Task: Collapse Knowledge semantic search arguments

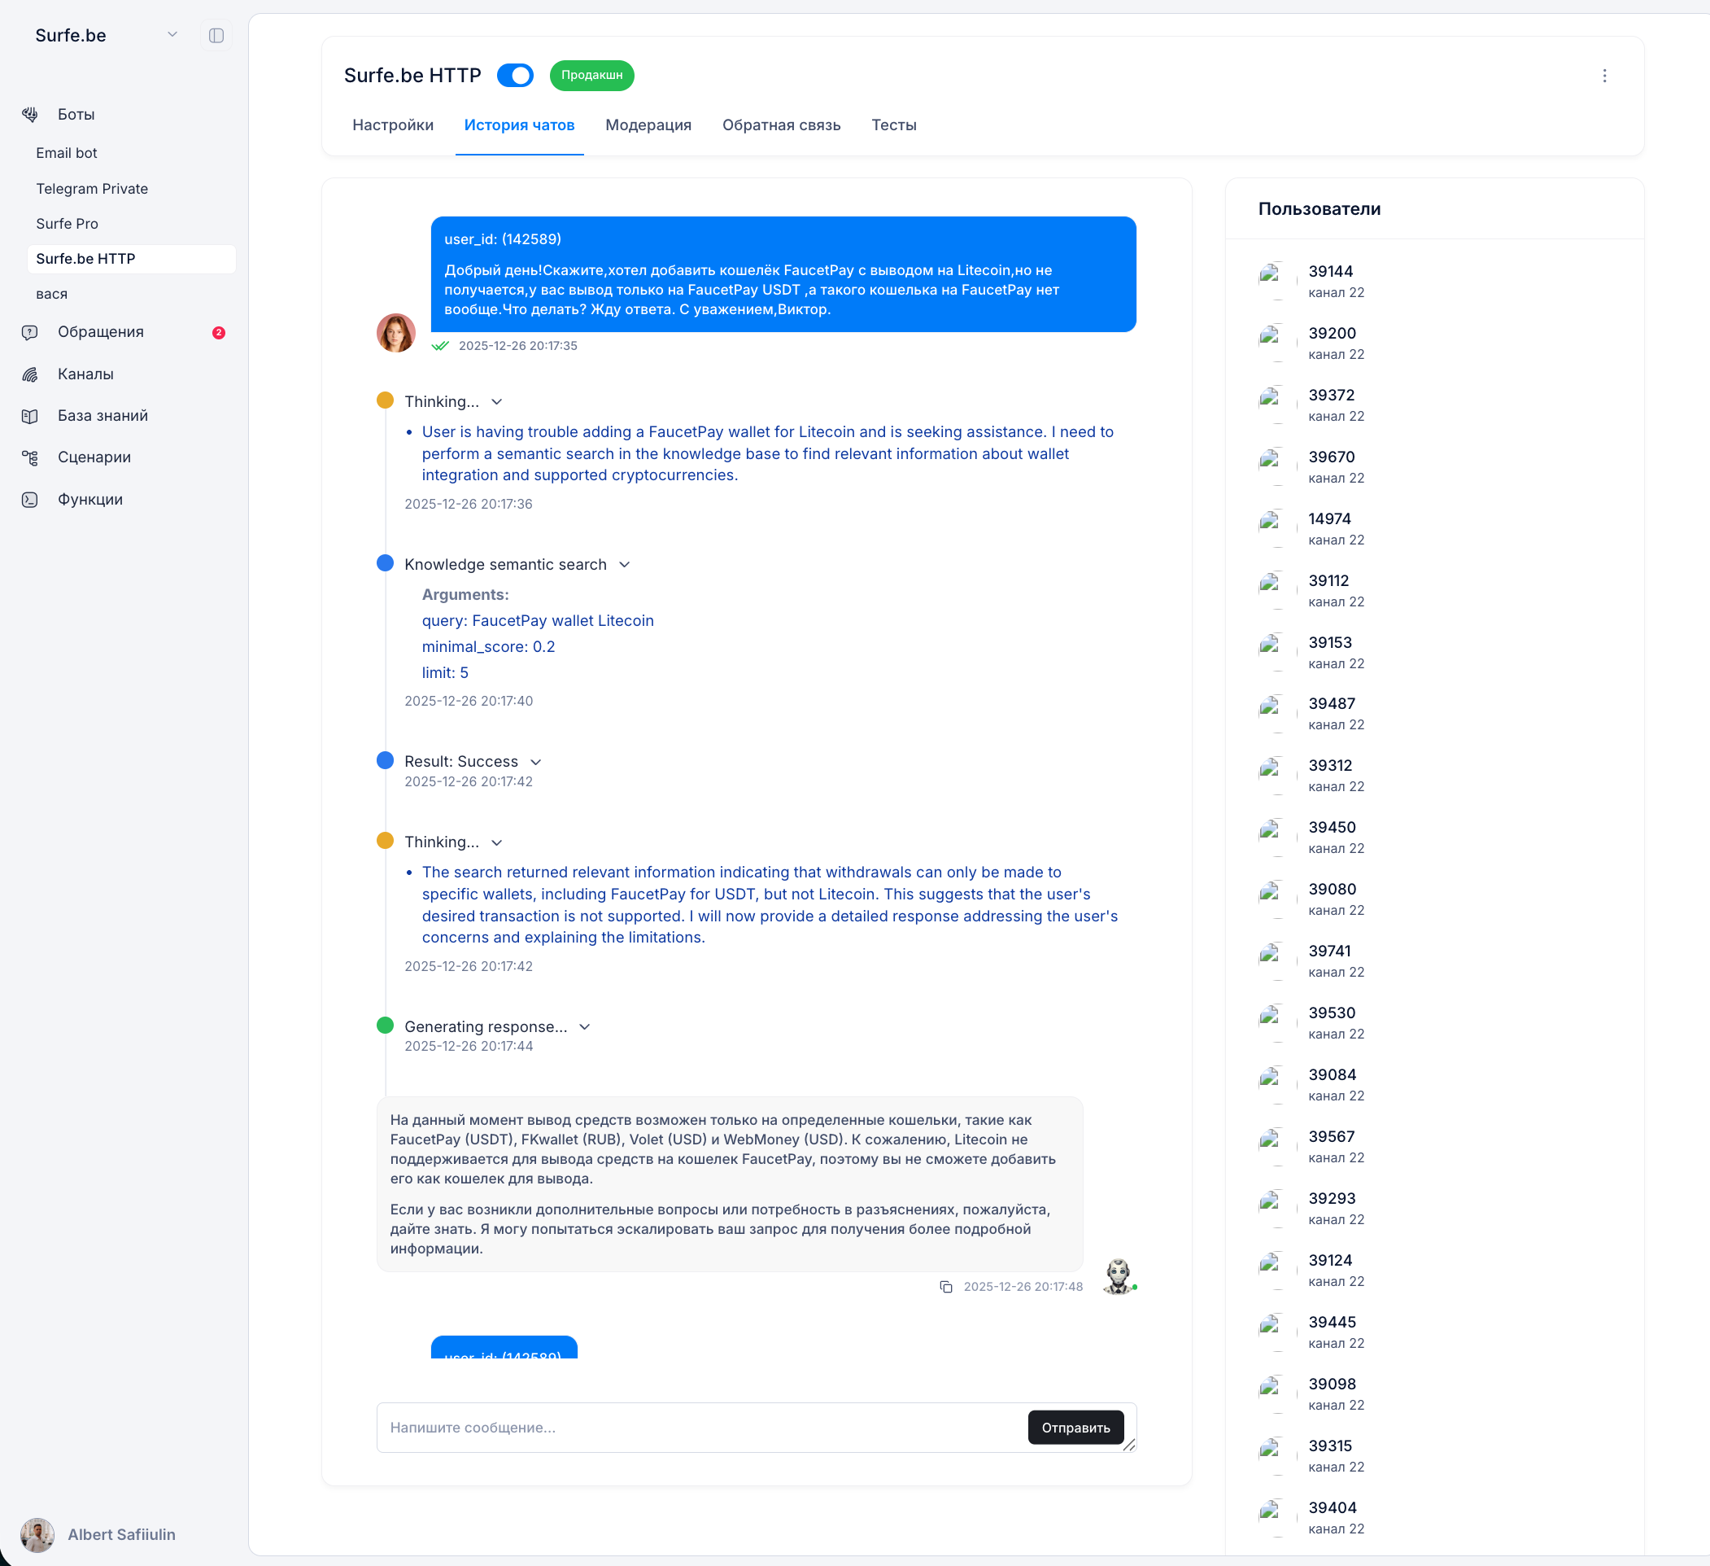Action: coord(624,566)
